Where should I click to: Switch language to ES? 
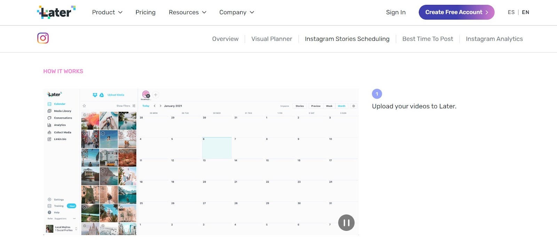click(x=511, y=12)
